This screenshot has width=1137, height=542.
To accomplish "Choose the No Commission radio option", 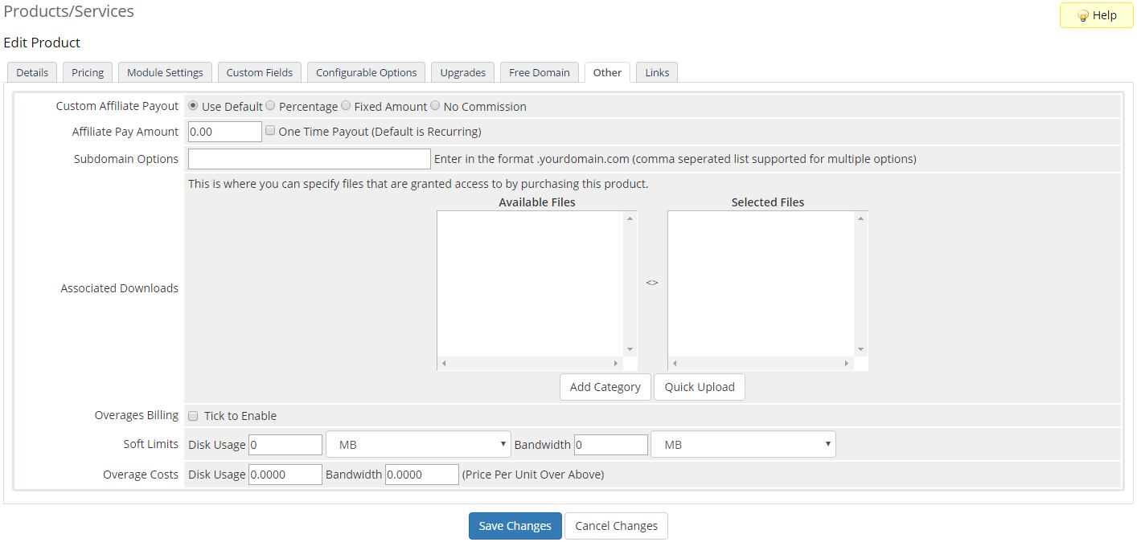I will [435, 106].
